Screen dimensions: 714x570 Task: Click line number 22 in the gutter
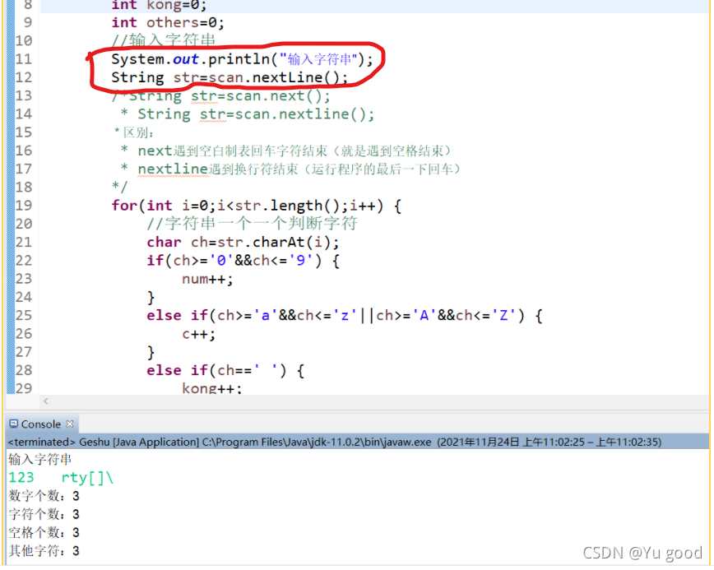tap(24, 261)
